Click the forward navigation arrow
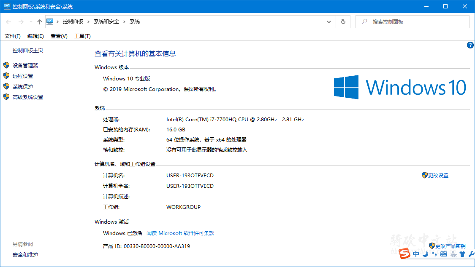Screen dimensions: 475x267 [x=21, y=22]
